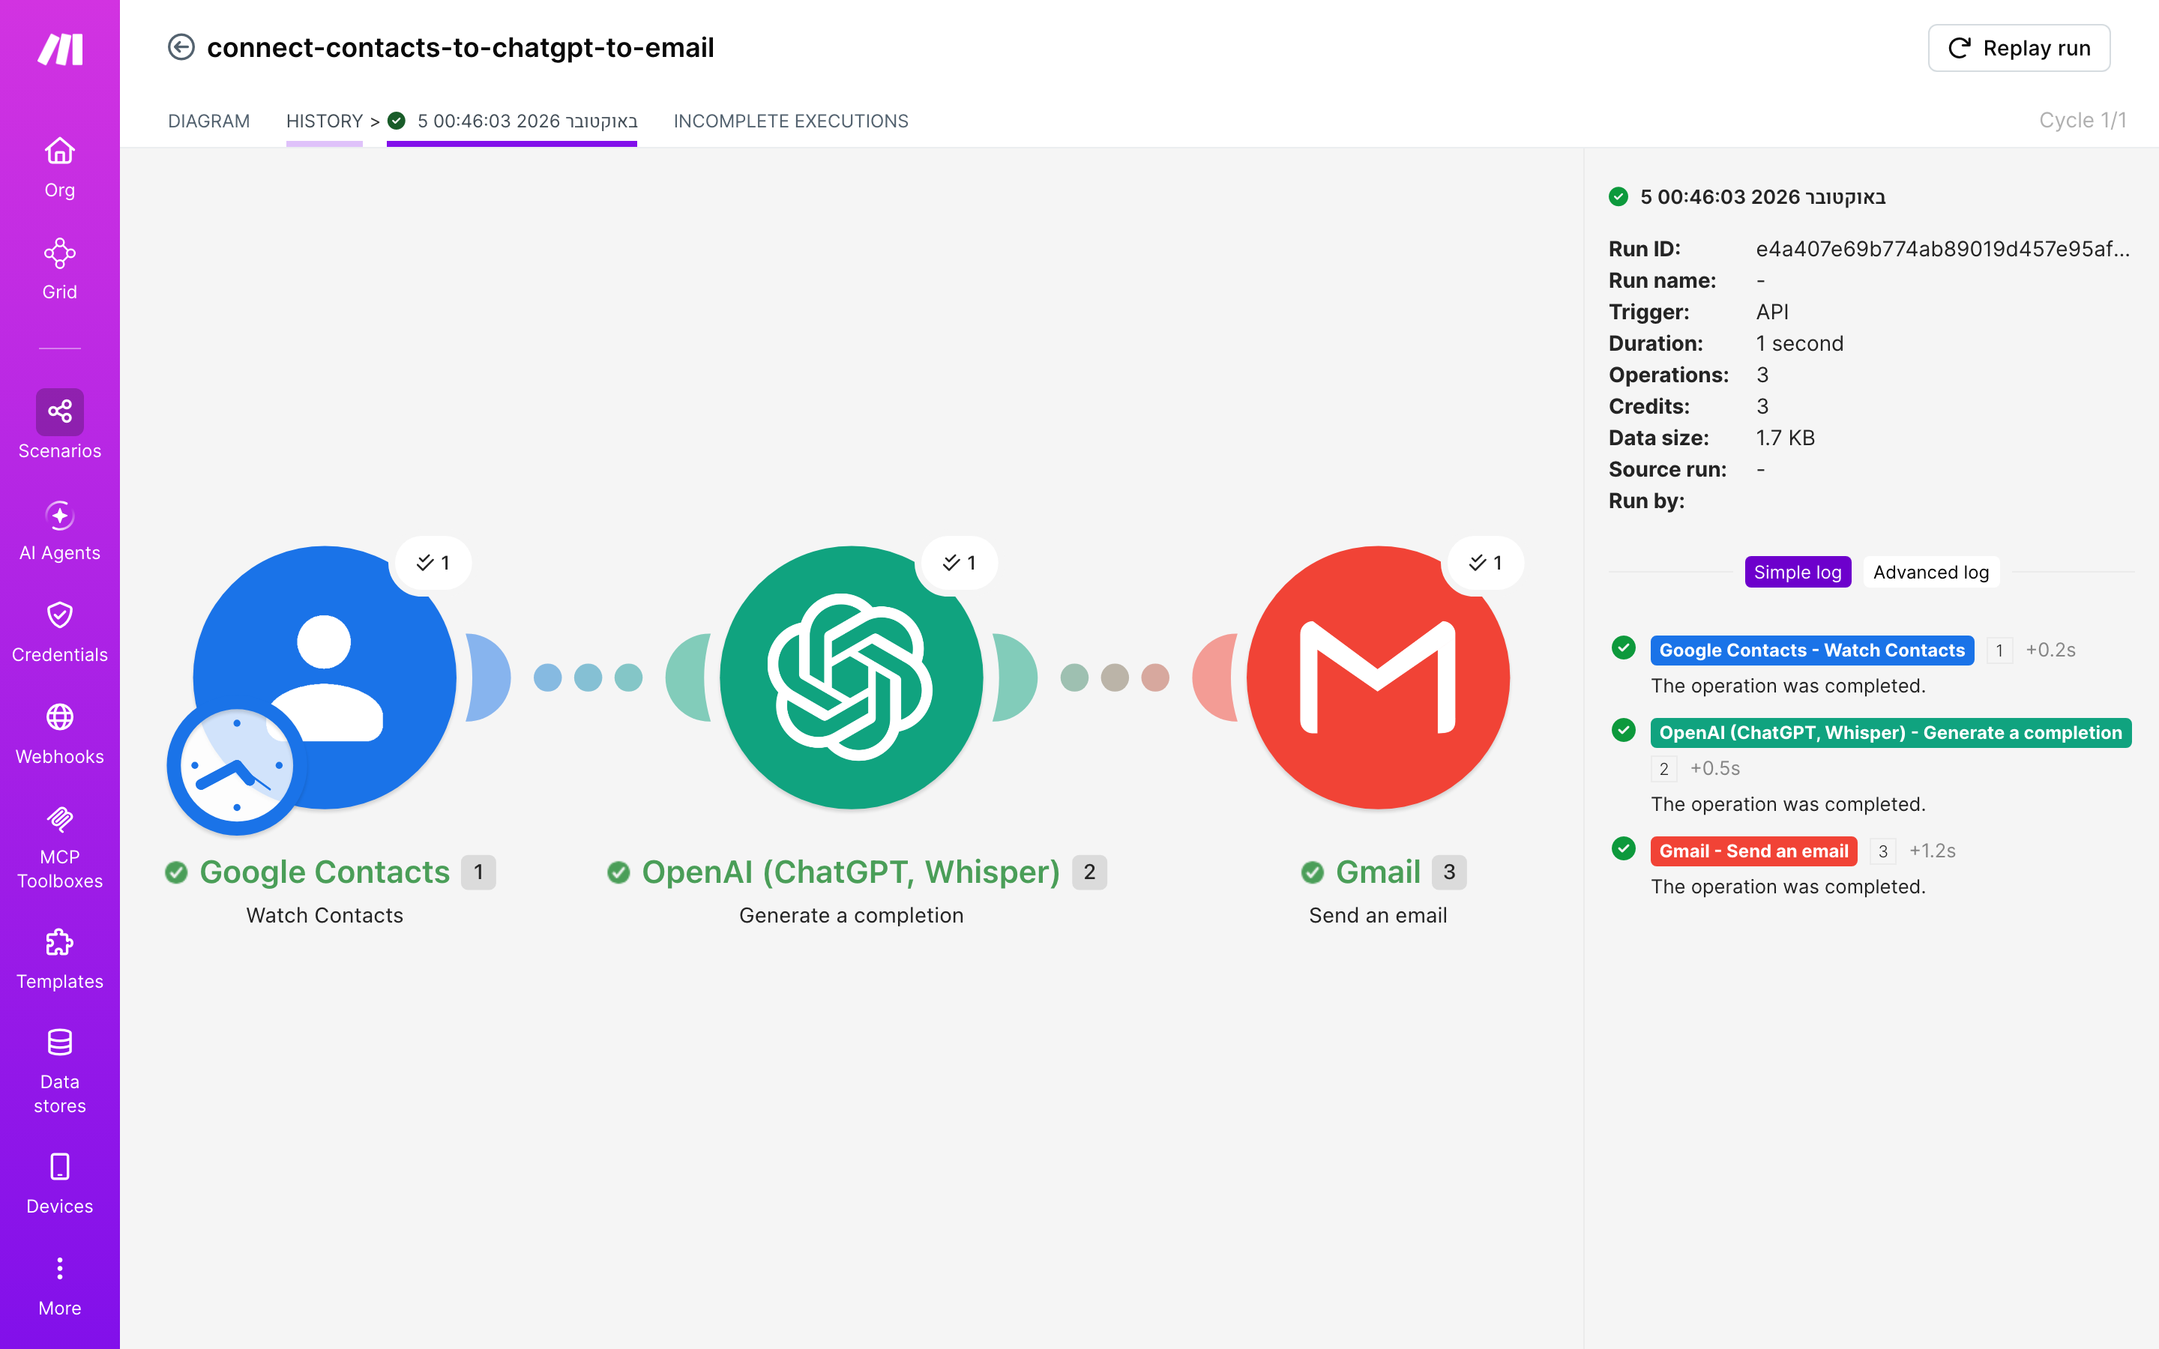The image size is (2159, 1349).
Task: Open Data stores
Action: click(x=60, y=1072)
